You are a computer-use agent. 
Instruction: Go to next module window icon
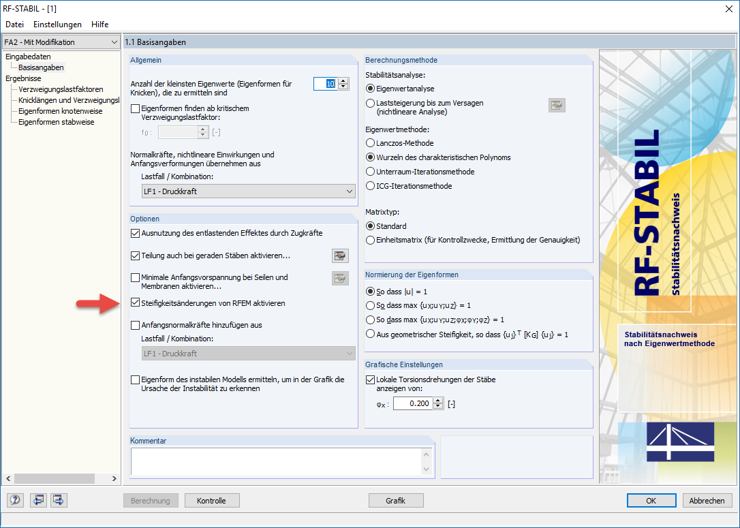coord(59,500)
